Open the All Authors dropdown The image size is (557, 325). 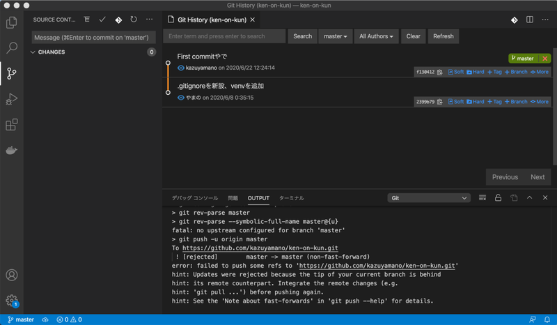coord(376,36)
